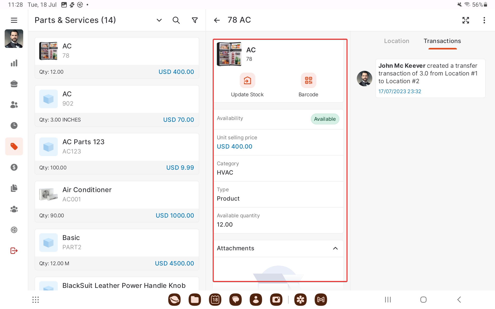495x309 pixels.
Task: Open the filter options icon
Action: point(195,20)
